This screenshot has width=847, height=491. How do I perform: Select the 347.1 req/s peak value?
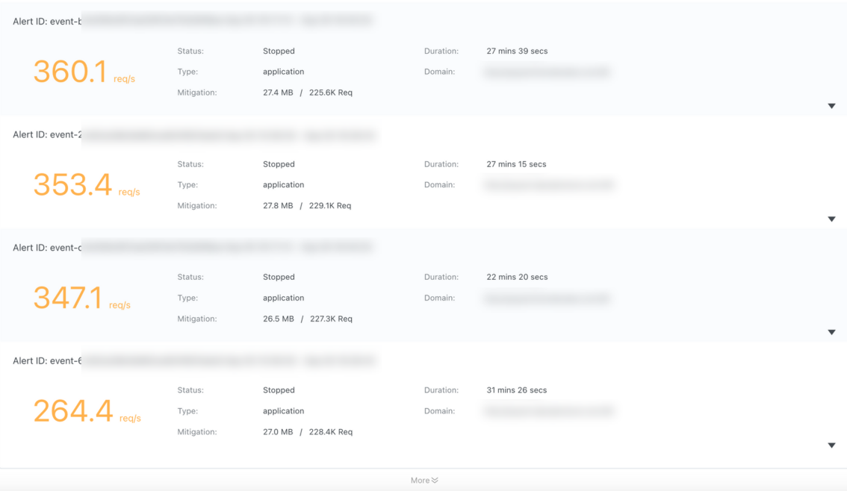click(81, 298)
